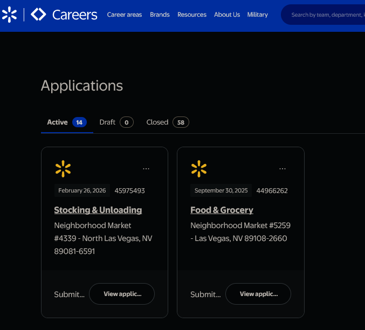Click the Active count badge 14
This screenshot has height=330, width=365.
79,122
